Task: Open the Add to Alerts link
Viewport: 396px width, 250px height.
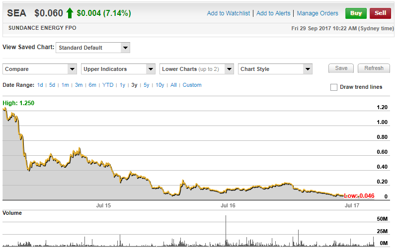Action: click(273, 13)
